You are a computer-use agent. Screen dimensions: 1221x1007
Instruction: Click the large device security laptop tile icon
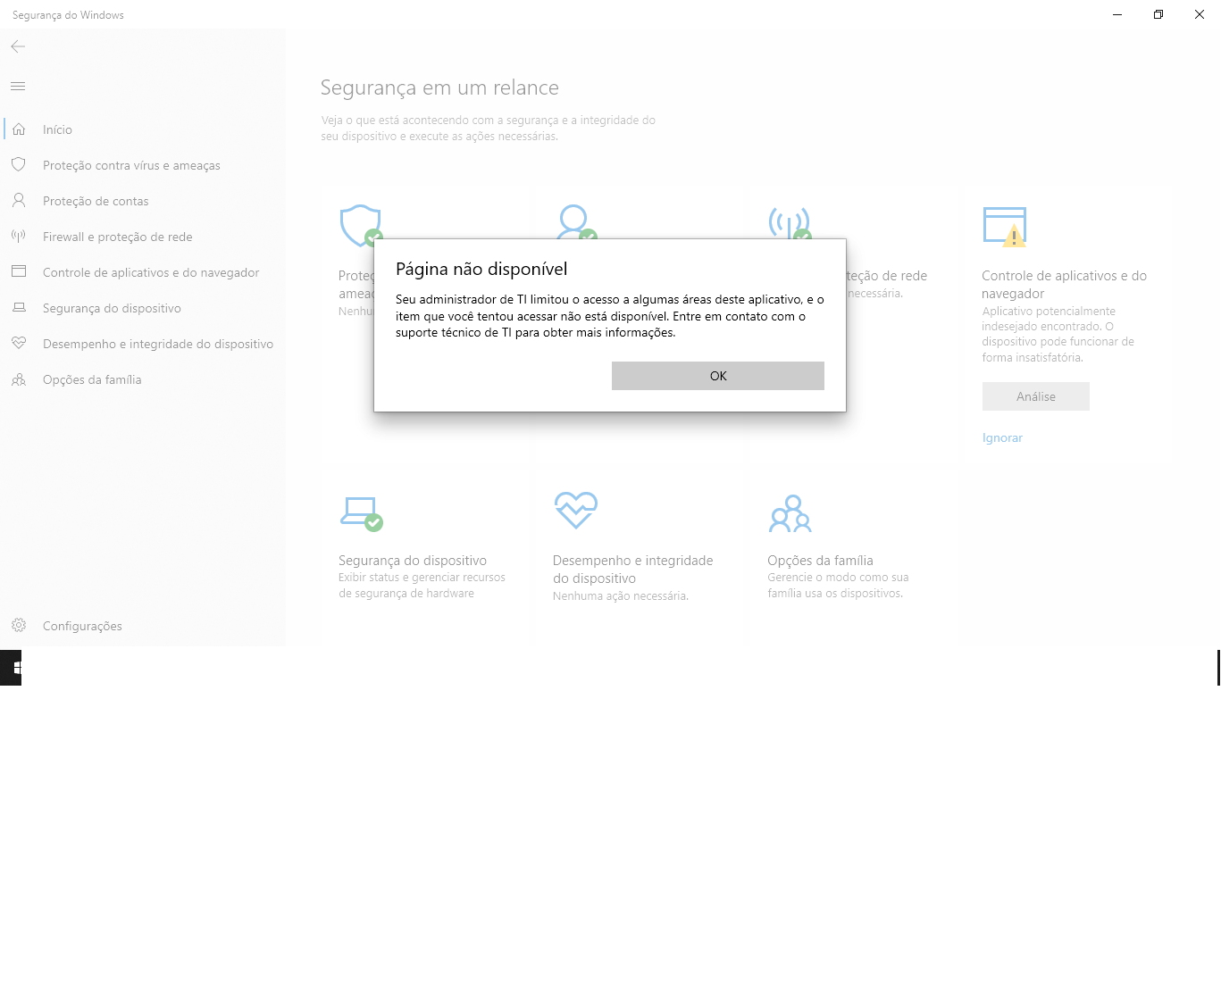(x=362, y=513)
